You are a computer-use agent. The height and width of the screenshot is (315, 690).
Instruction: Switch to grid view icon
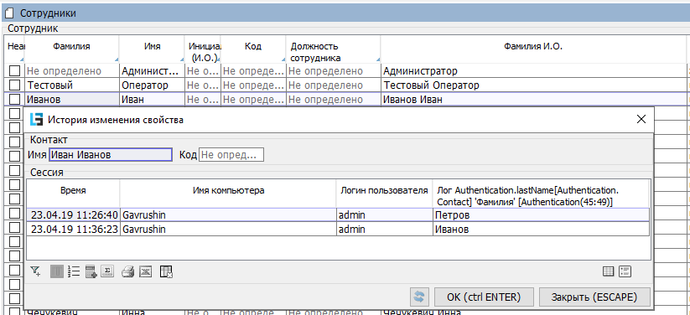click(x=608, y=271)
